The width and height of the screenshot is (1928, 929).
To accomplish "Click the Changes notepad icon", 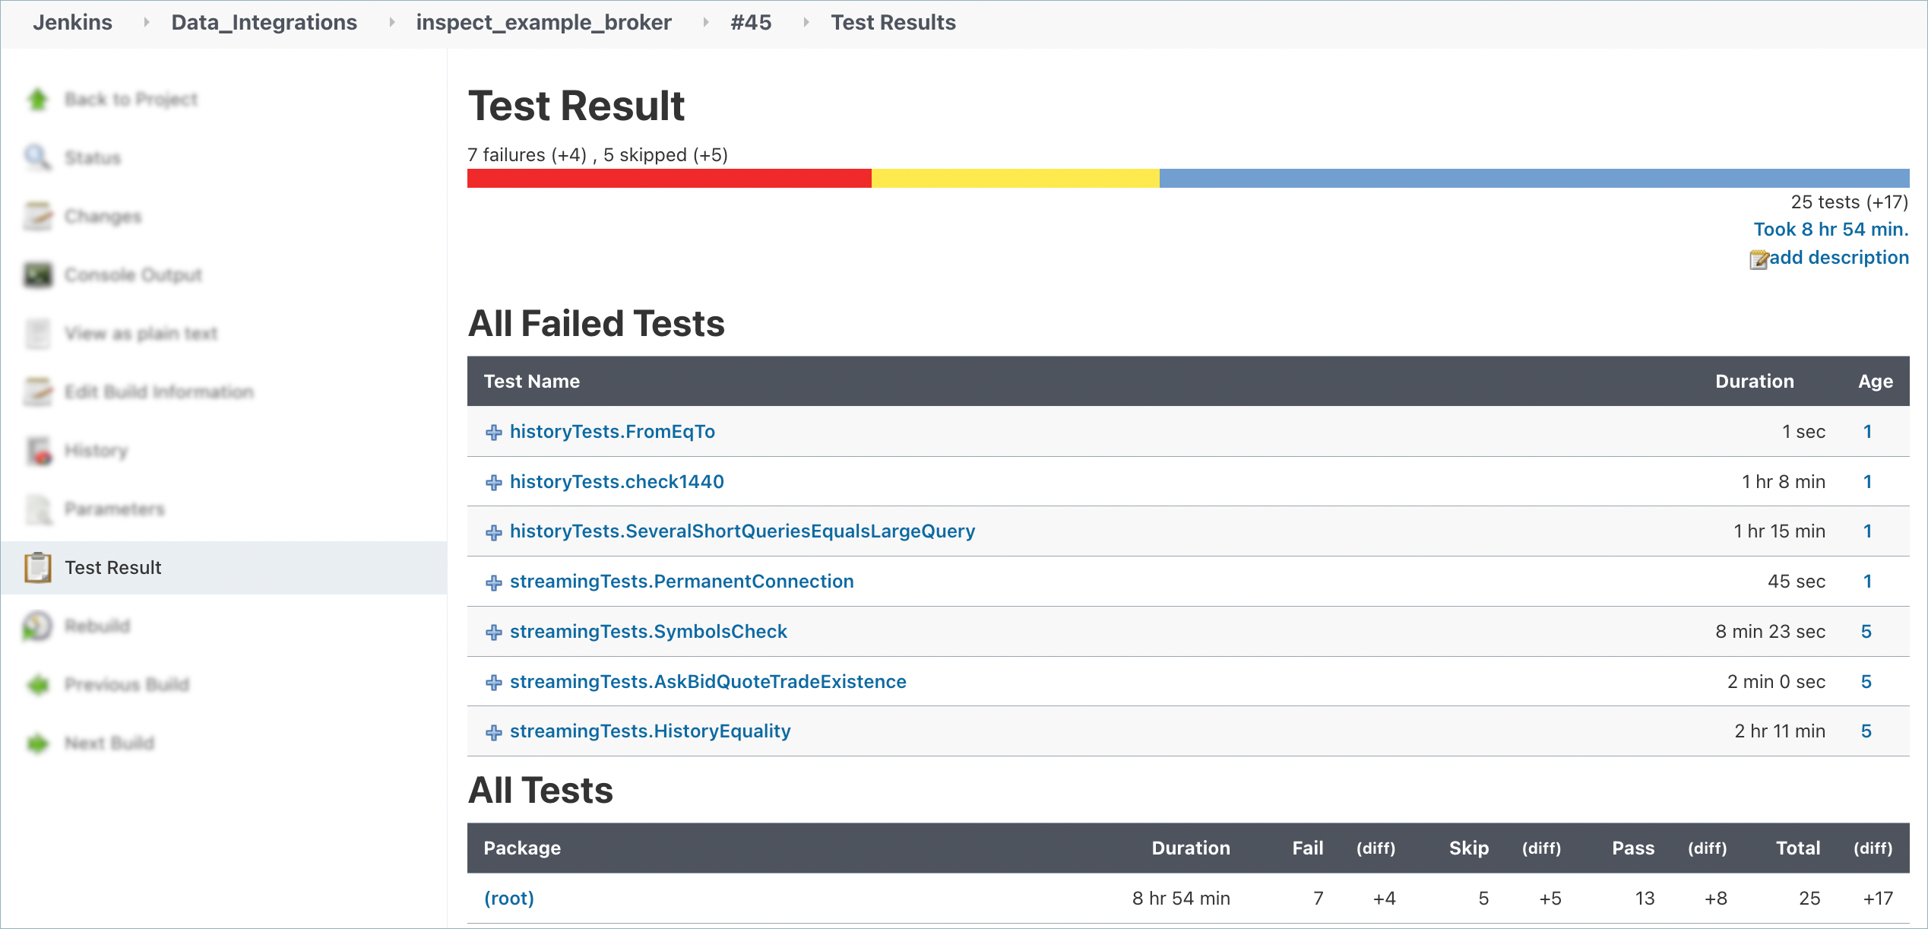I will pyautogui.click(x=37, y=216).
